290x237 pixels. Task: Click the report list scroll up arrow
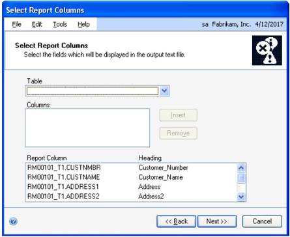[x=241, y=168]
